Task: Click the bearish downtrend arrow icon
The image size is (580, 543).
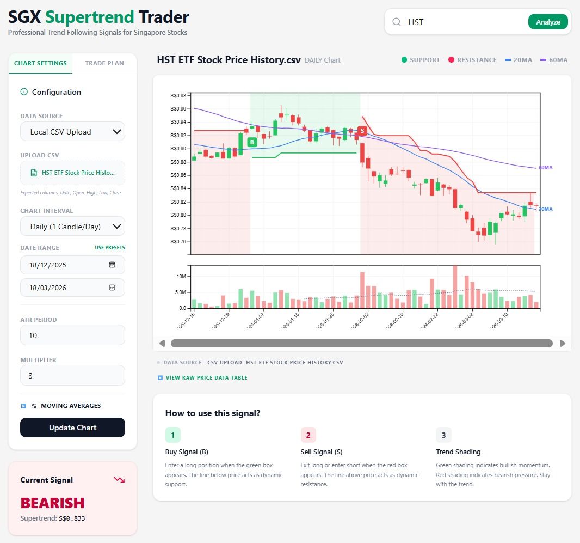Action: coord(119,480)
